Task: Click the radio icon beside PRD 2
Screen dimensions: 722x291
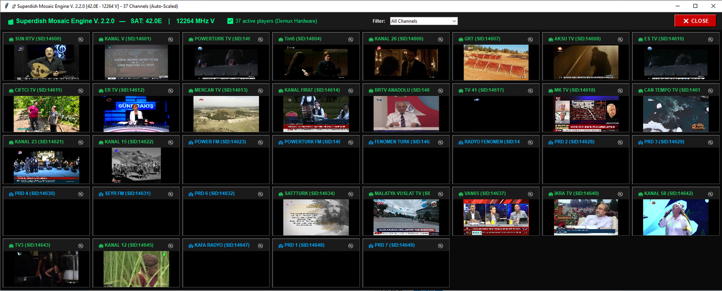Action: tap(551, 142)
